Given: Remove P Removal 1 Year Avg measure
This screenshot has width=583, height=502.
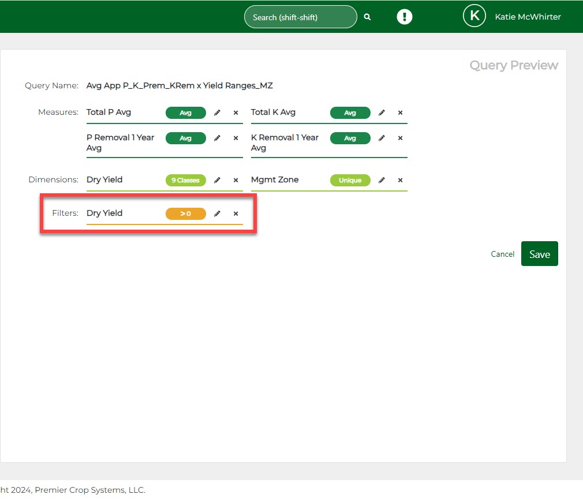Looking at the screenshot, I should click(236, 138).
